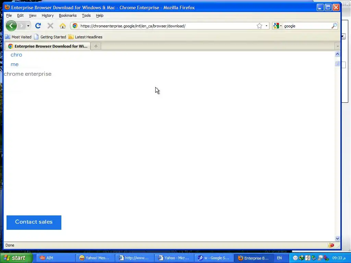
Task: Go back with the green Back arrow
Action: point(11,26)
